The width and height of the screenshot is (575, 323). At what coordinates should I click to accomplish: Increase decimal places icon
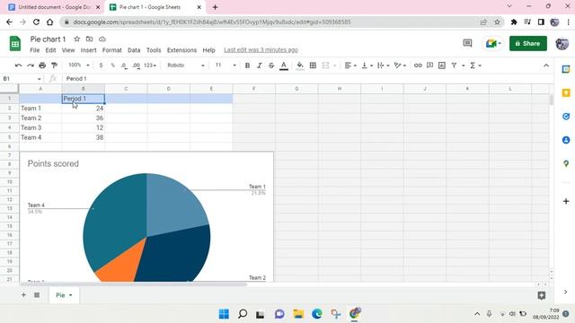(136, 65)
